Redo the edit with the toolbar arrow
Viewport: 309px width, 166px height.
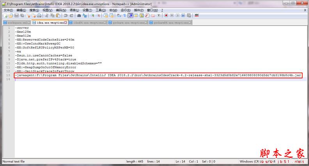point(71,16)
